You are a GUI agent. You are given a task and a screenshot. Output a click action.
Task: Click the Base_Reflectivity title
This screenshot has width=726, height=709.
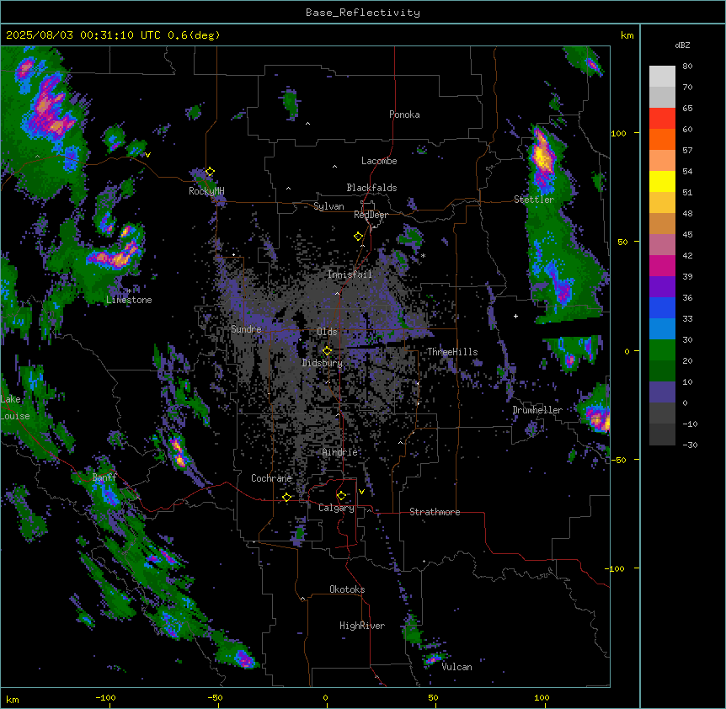363,13
